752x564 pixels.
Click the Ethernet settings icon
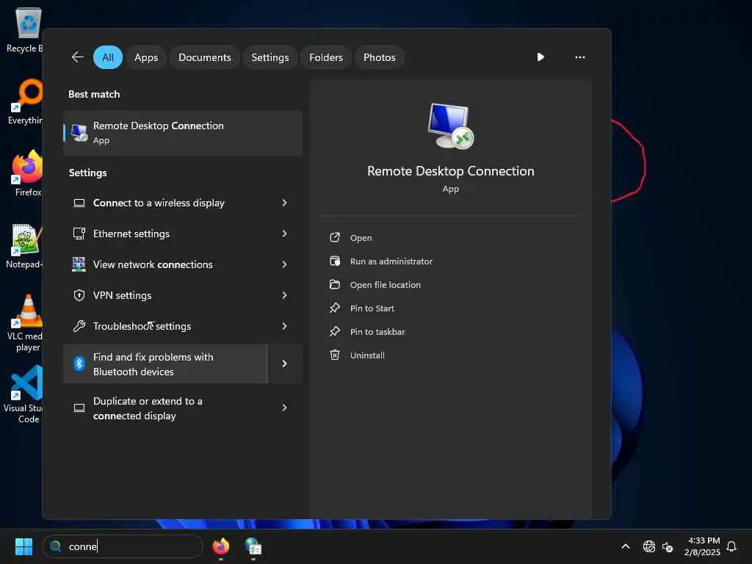point(79,234)
